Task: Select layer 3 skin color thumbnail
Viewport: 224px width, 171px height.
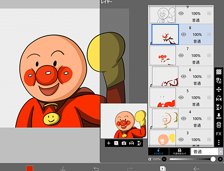Action: [162, 138]
